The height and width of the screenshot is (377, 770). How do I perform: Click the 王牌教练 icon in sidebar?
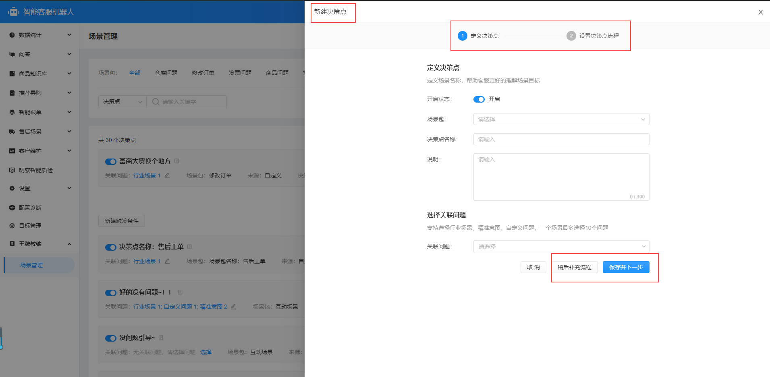click(12, 244)
